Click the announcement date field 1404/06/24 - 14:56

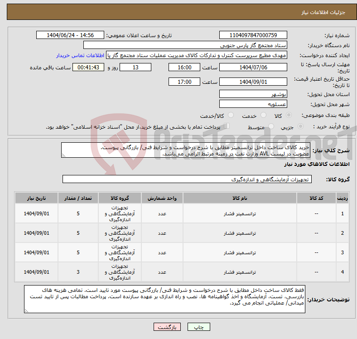tap(70, 35)
